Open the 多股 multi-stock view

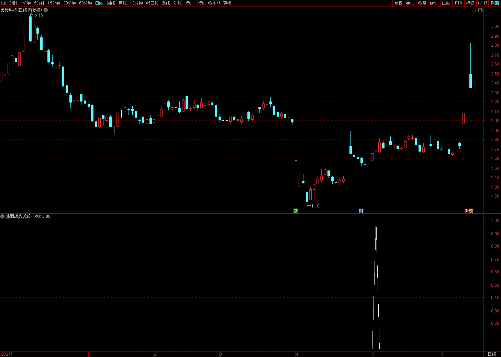[x=422, y=3]
